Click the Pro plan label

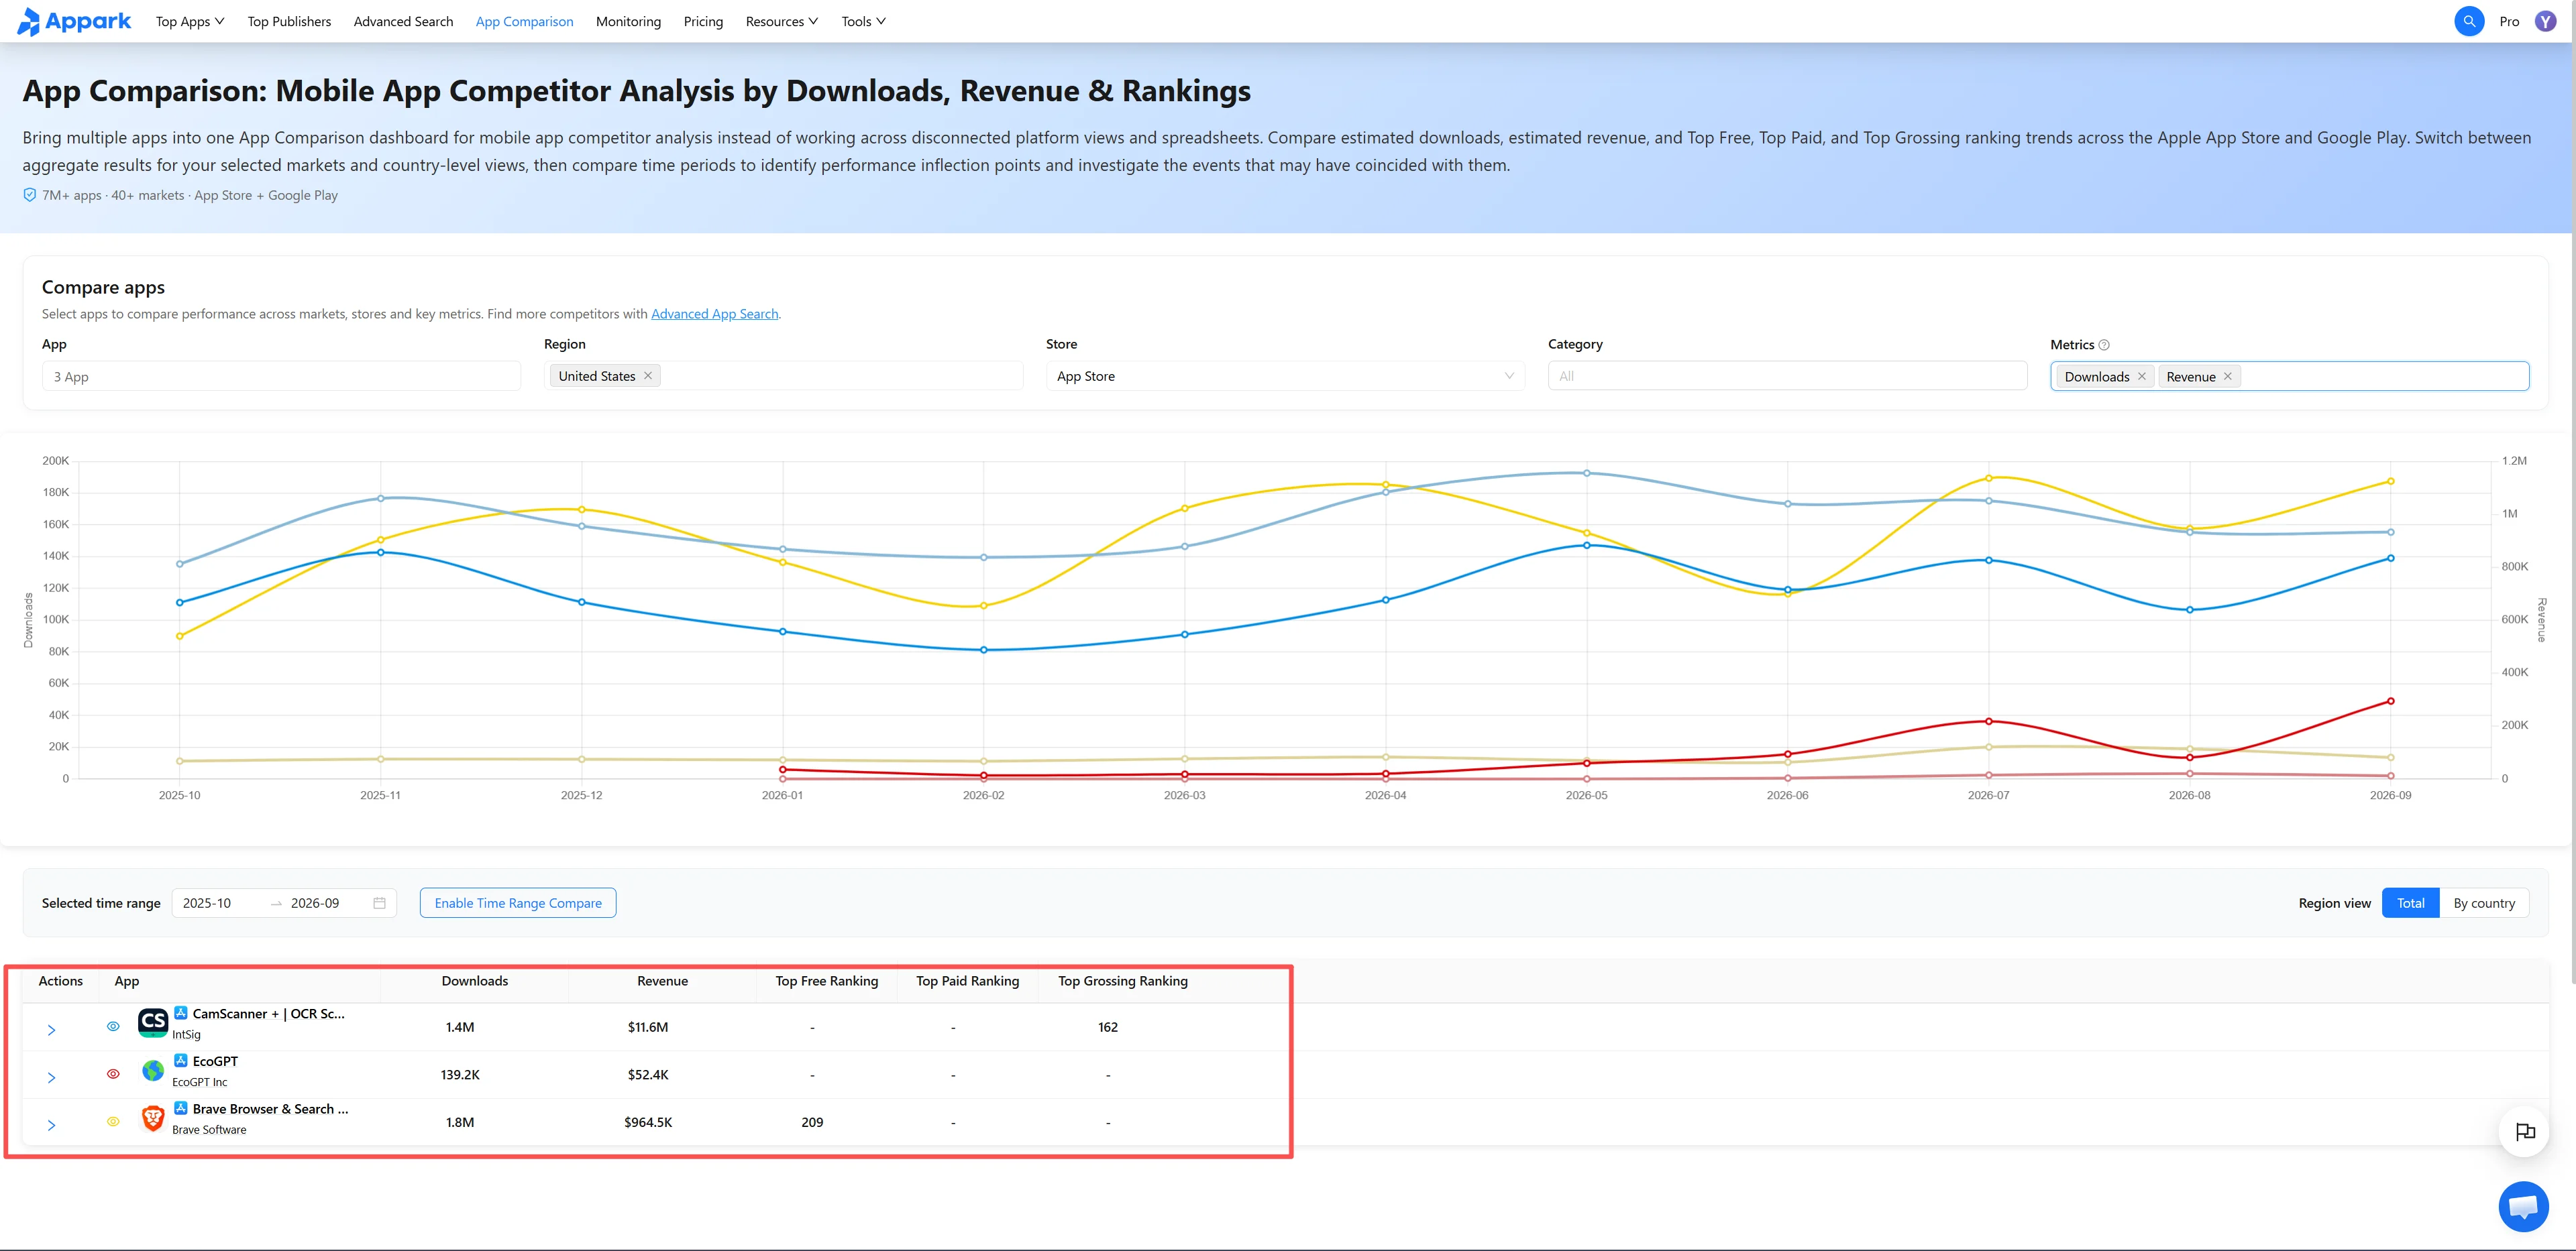coord(2509,21)
